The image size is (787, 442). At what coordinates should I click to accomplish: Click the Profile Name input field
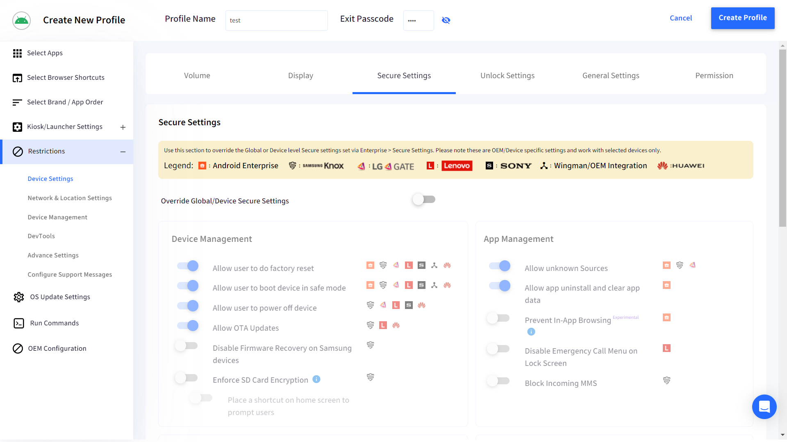(276, 20)
